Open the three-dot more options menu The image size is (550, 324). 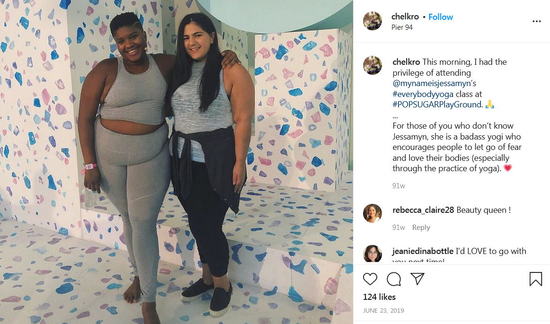coord(536,21)
